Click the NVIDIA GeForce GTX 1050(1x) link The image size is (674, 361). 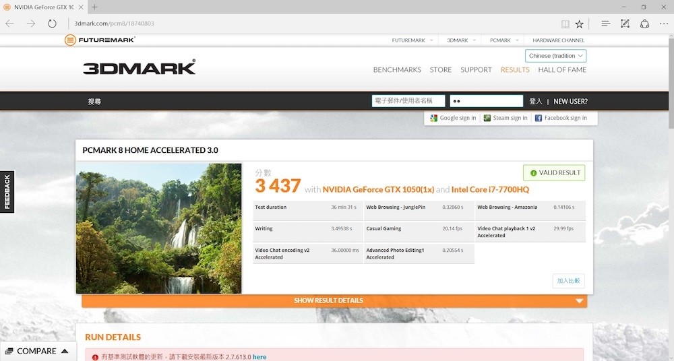pos(378,189)
